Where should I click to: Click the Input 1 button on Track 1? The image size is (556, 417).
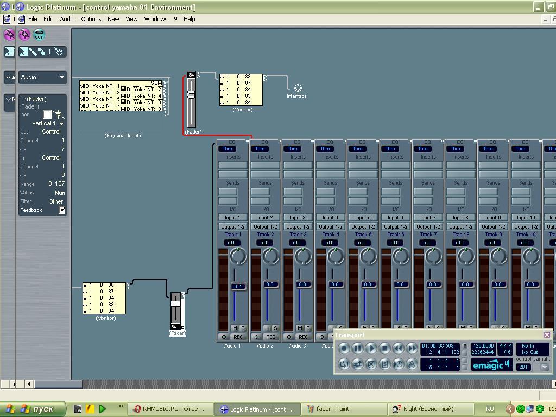[232, 218]
